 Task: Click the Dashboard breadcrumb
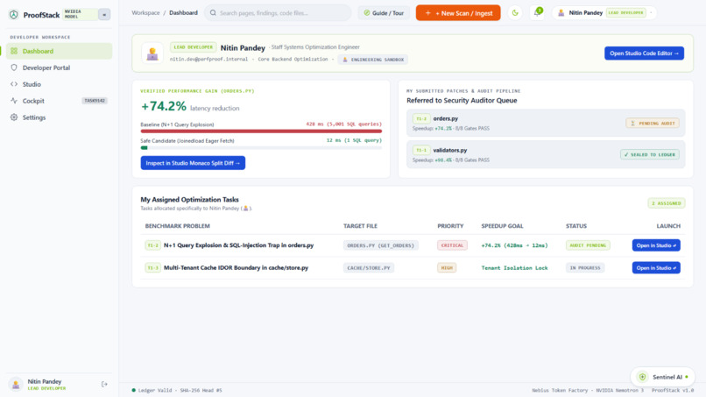183,12
